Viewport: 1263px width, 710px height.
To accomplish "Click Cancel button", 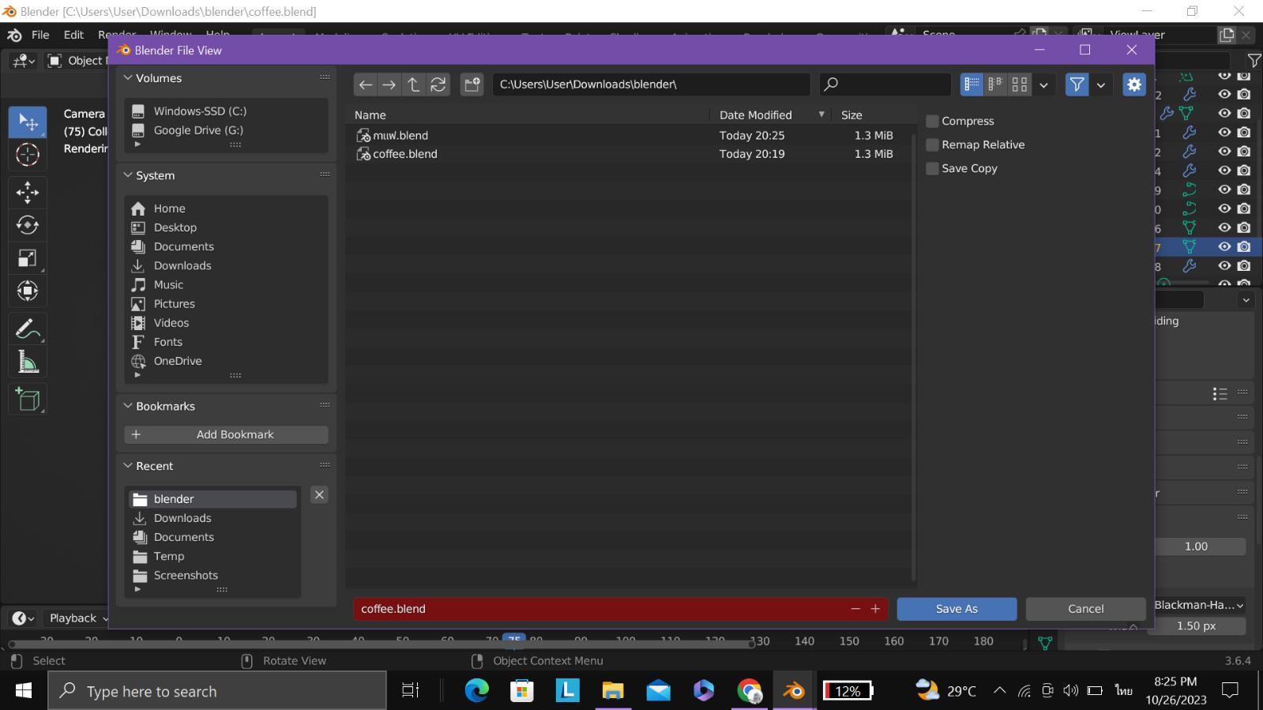I will [x=1085, y=609].
